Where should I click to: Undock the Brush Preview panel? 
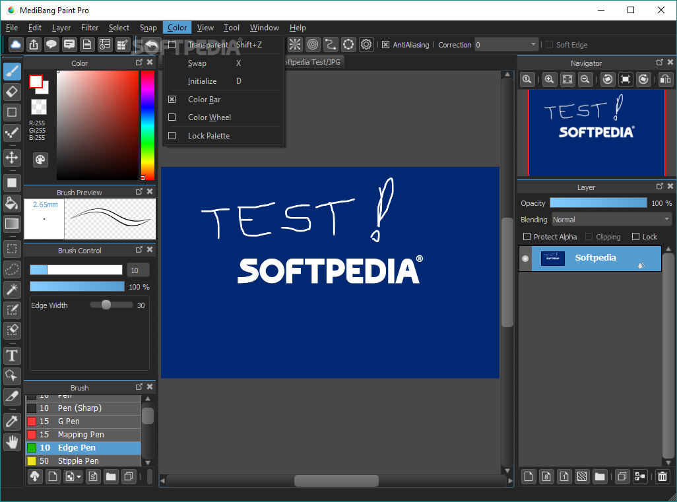(x=139, y=191)
